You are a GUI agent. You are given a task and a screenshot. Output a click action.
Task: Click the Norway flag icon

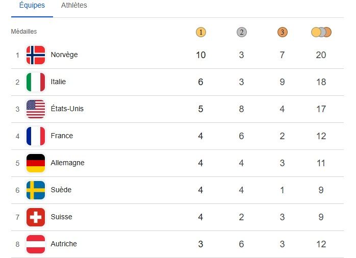coord(36,55)
